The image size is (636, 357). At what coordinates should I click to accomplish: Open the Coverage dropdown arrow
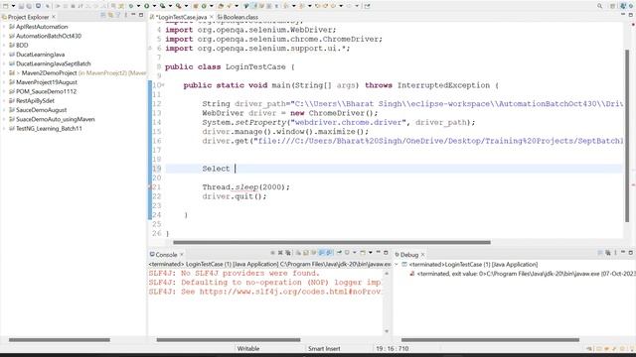tap(170, 6)
